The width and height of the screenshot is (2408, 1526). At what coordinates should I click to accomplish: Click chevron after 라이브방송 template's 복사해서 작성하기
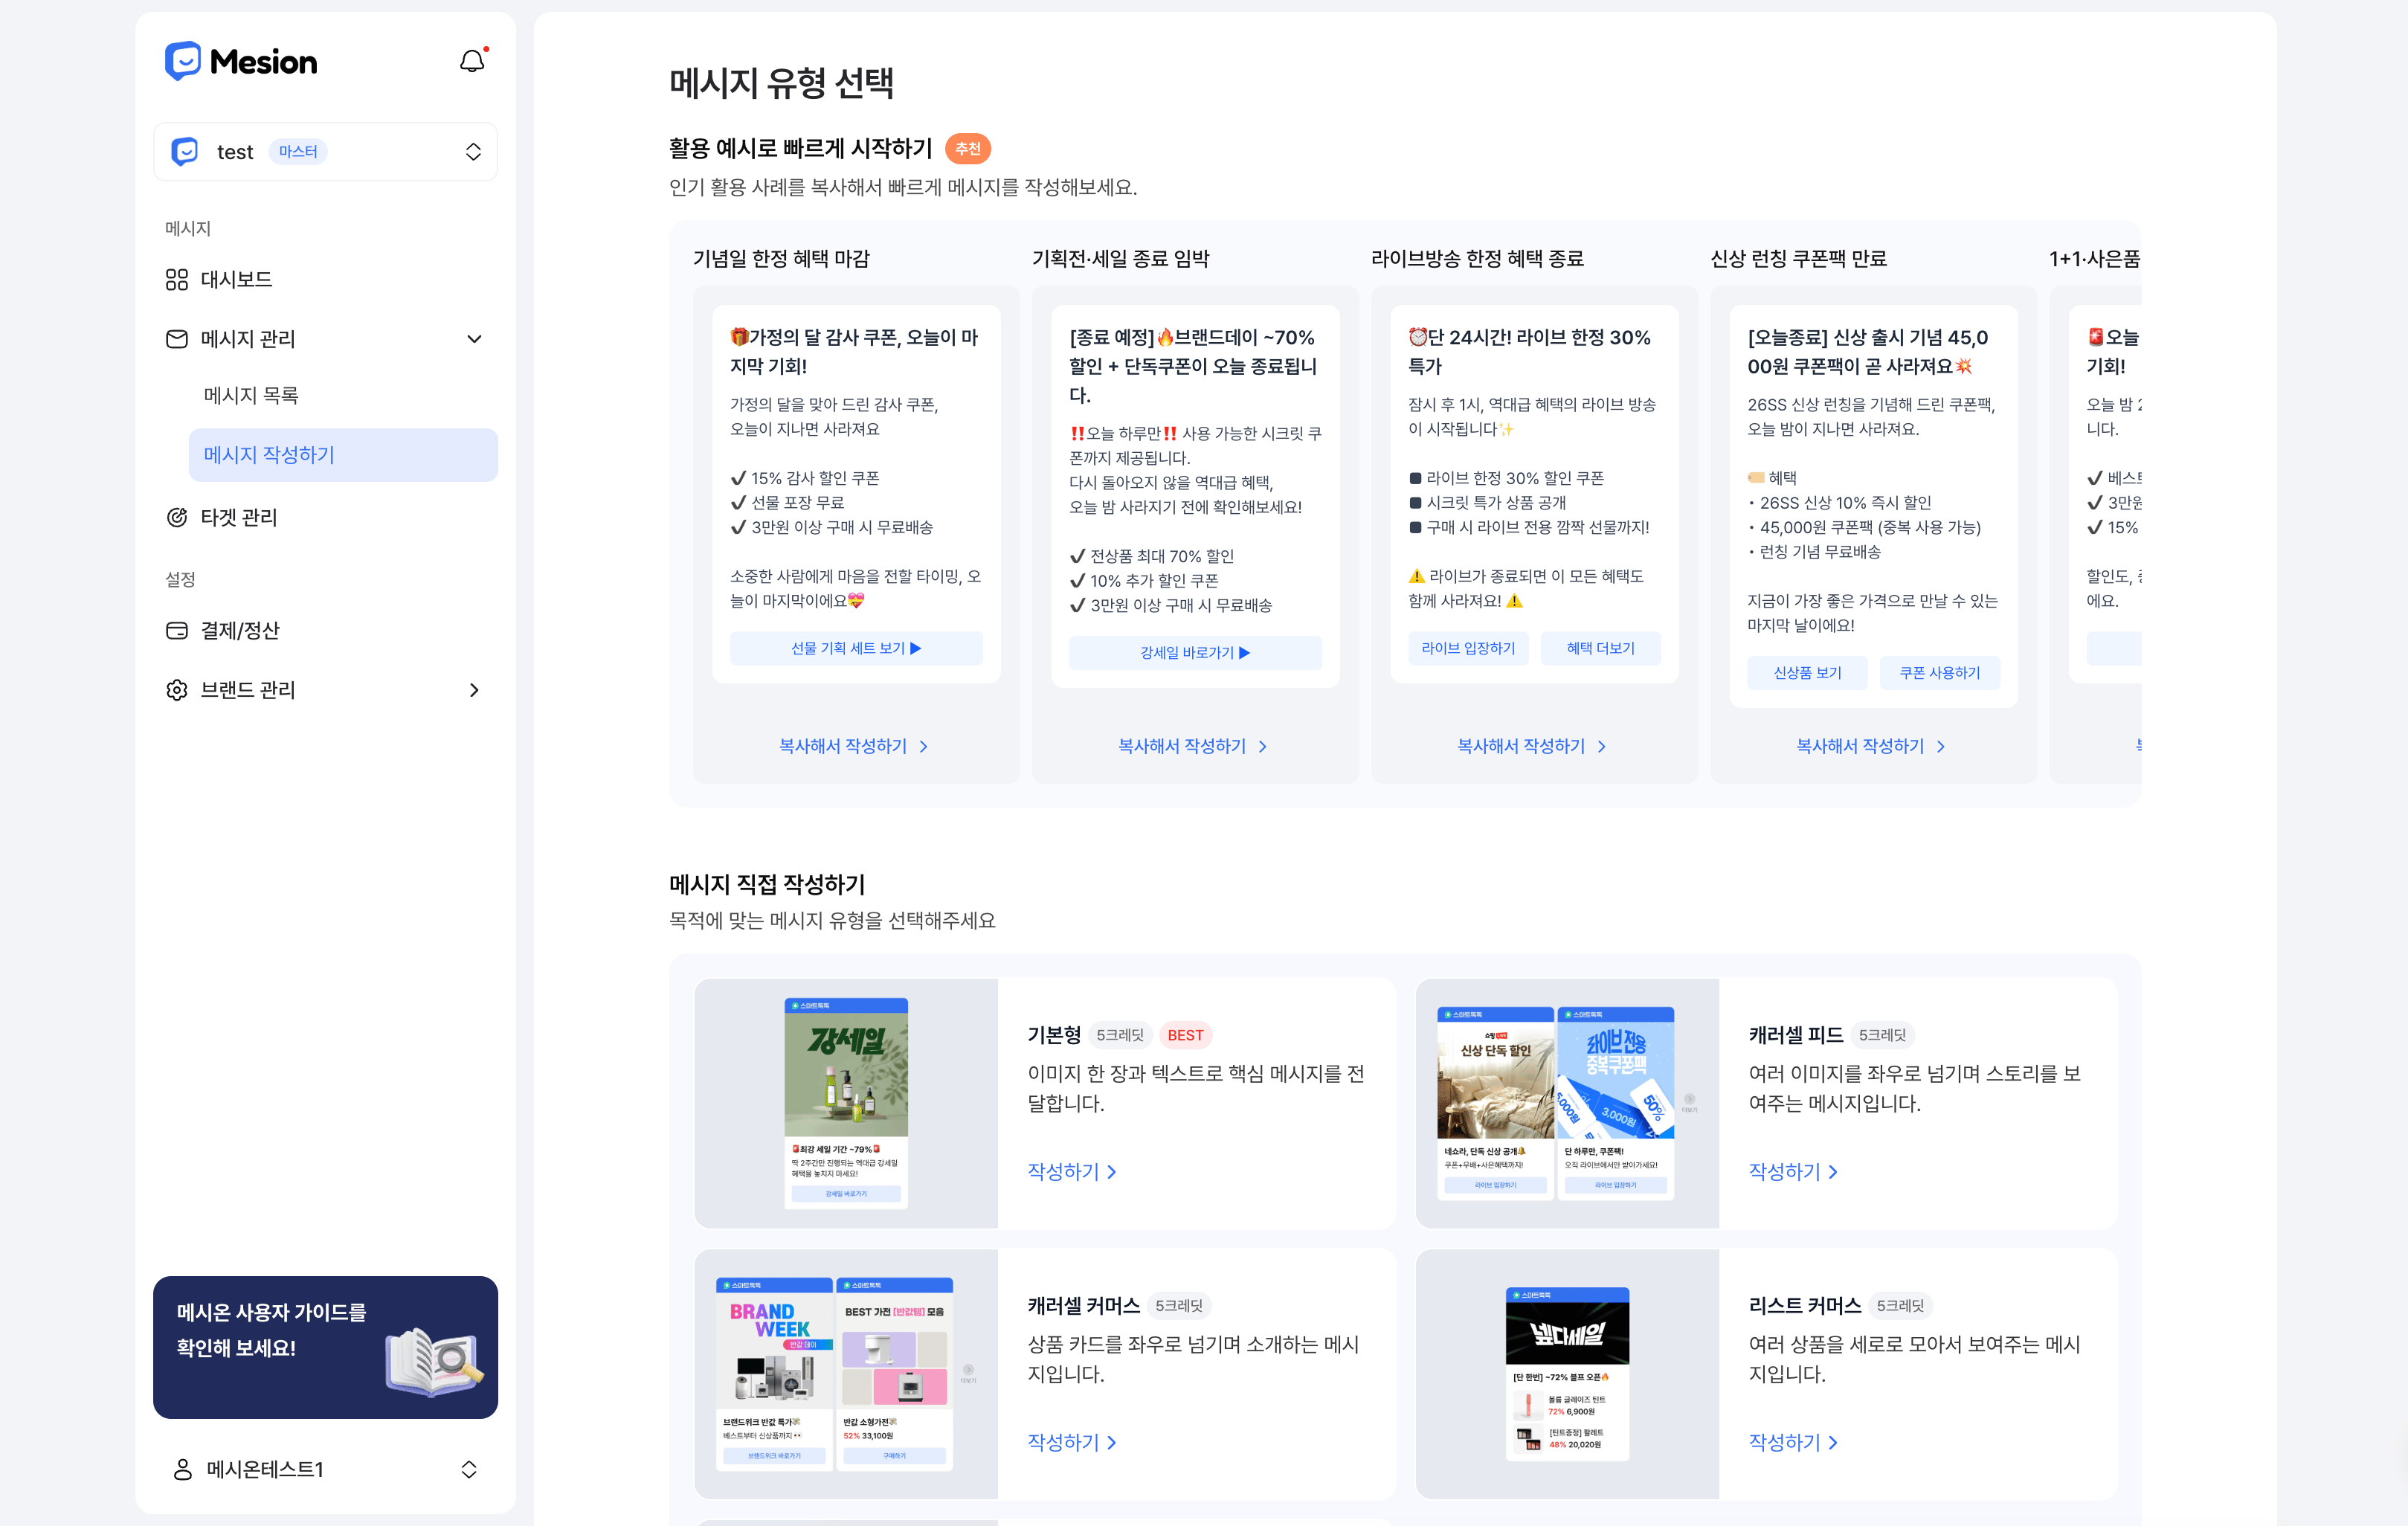click(1602, 747)
